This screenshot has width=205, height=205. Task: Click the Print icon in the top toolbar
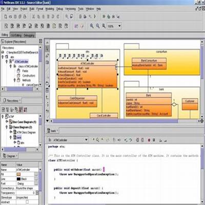[25, 16]
